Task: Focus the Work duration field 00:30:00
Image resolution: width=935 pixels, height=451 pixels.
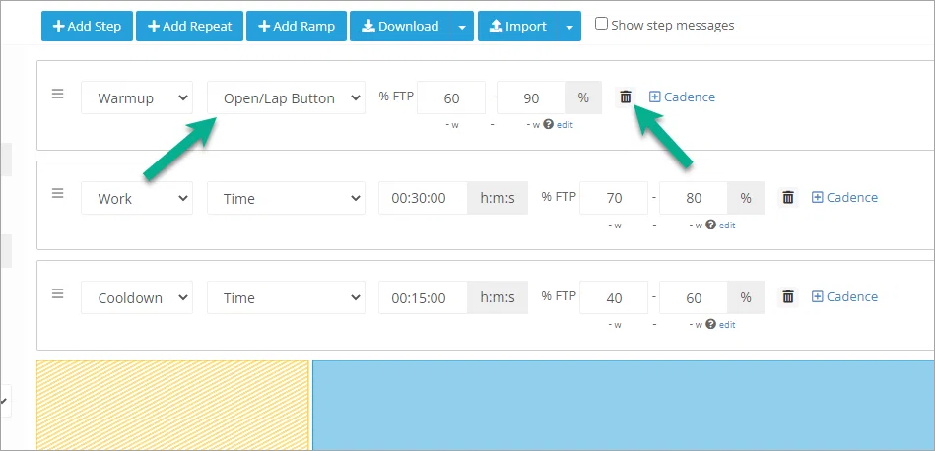Action: click(423, 198)
